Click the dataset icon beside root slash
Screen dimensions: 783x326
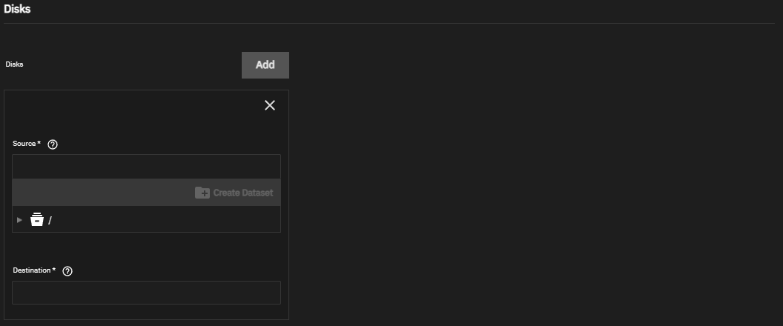[x=37, y=219]
